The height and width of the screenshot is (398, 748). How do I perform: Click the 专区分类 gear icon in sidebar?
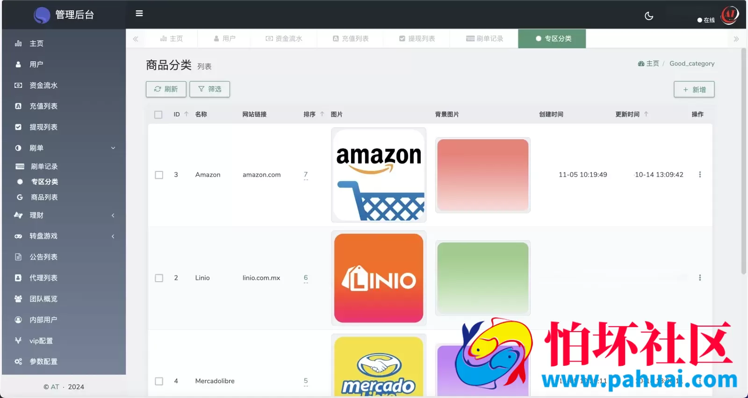click(20, 182)
